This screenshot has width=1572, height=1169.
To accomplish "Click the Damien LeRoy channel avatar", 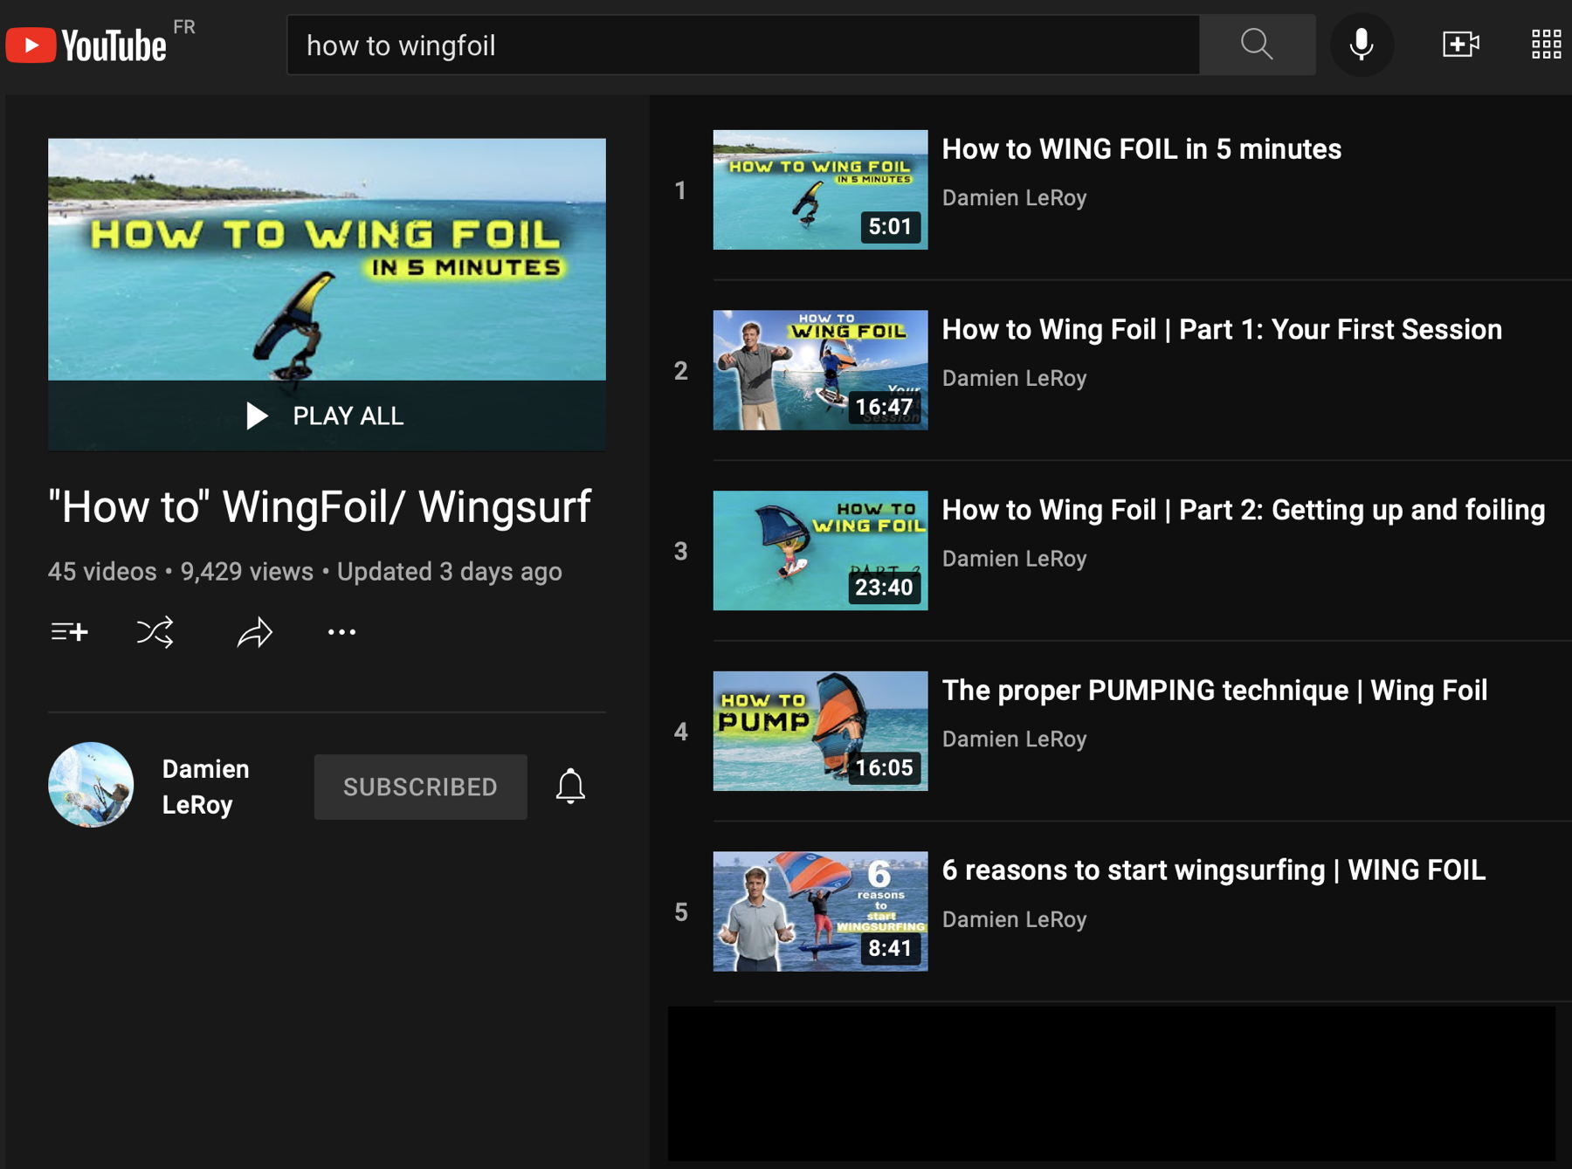I will pyautogui.click(x=91, y=785).
